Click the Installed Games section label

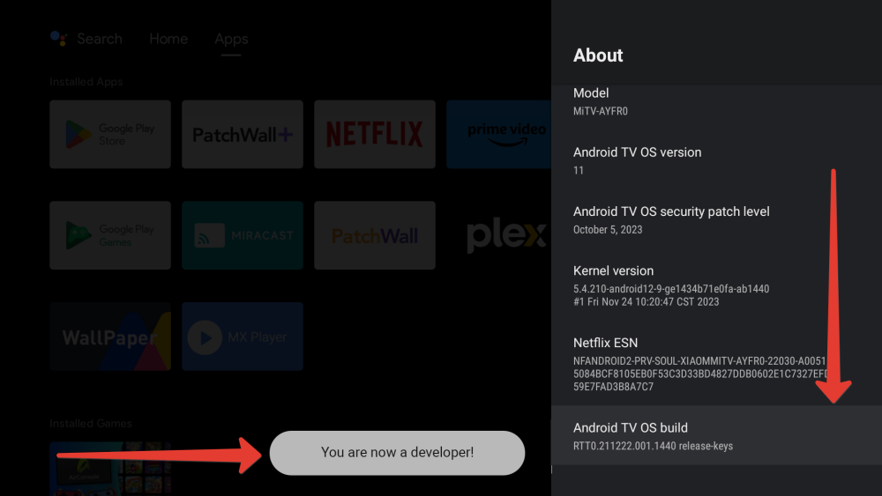pos(91,423)
